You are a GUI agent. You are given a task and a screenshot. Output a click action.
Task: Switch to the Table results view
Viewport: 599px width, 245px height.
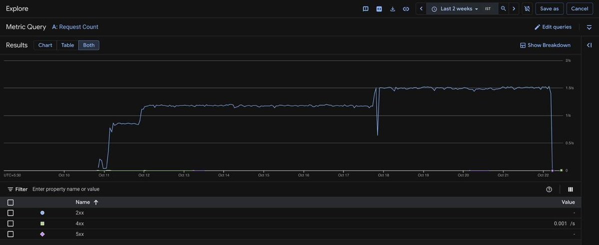click(67, 45)
